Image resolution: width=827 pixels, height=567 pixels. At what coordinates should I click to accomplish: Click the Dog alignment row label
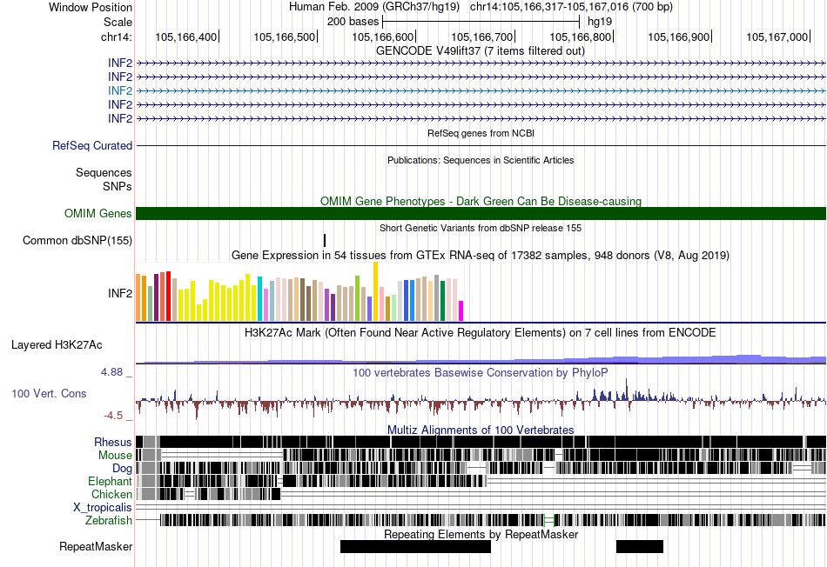122,468
